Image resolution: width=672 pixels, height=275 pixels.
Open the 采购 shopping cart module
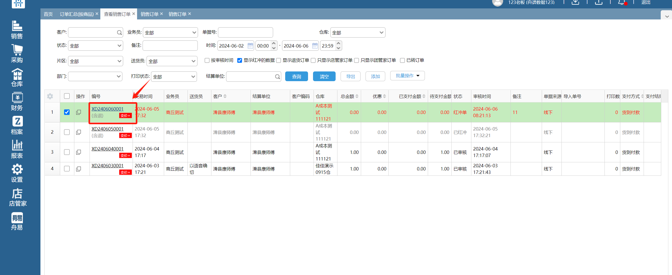click(x=17, y=54)
